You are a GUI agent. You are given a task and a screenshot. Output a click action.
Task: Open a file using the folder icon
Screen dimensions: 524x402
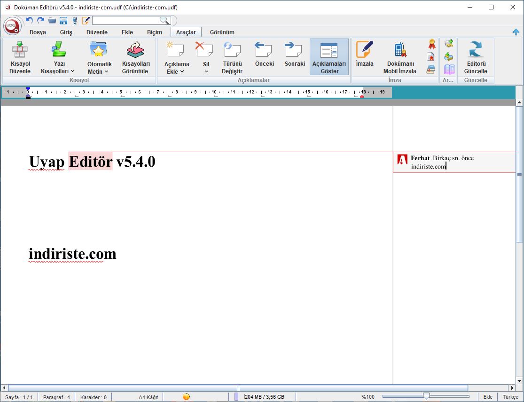[52, 21]
